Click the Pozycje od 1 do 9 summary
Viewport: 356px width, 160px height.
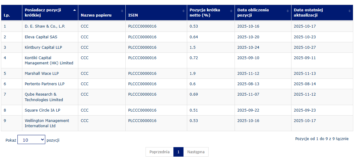322,139
